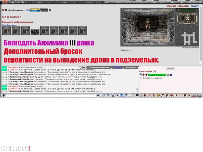203x152 pixels.
Task: Click the 'Global Operator' name at the top left
Action: coord(15,10)
